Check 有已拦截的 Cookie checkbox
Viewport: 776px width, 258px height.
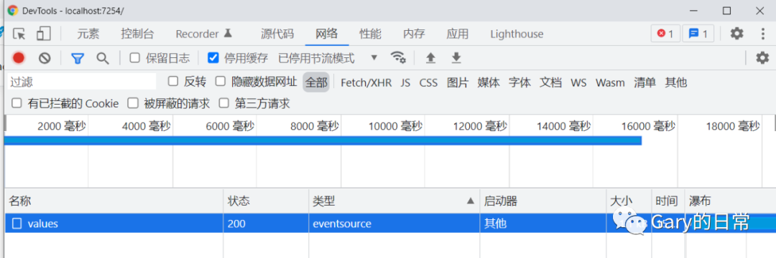(17, 103)
